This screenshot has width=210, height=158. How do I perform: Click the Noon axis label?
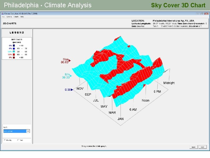[x=146, y=100]
